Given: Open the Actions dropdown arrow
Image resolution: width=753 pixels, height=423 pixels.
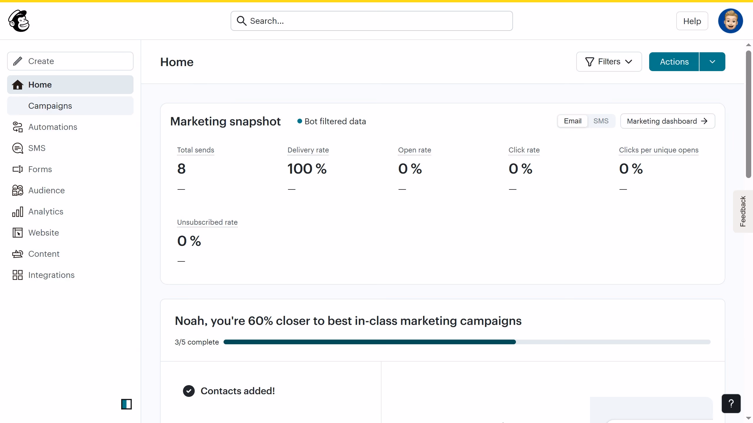Looking at the screenshot, I should (712, 62).
